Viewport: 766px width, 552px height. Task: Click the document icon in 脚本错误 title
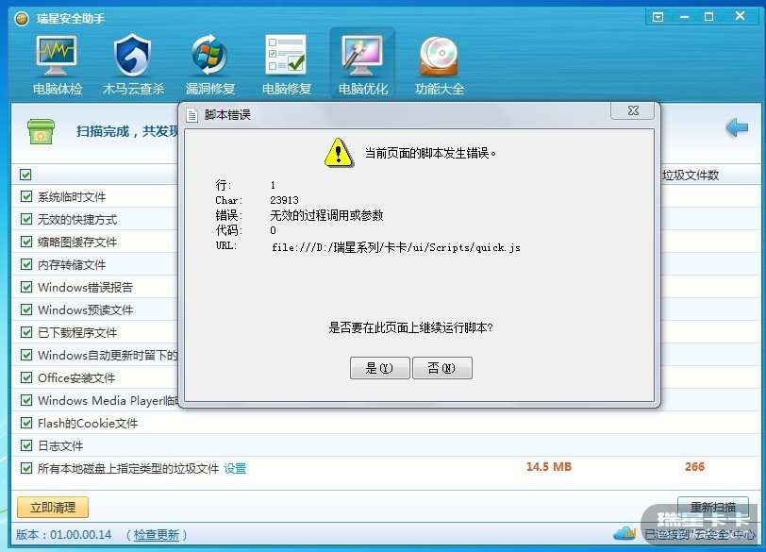tap(192, 115)
